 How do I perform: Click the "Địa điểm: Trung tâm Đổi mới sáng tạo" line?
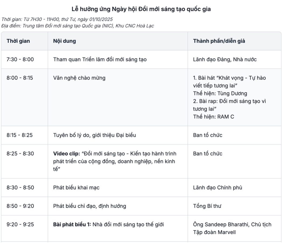point(78,26)
